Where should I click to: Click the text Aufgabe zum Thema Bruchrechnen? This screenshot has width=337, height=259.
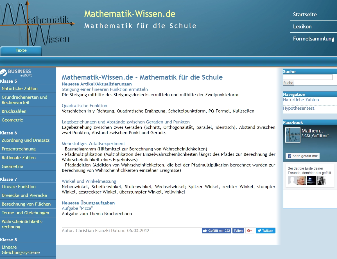97,214
